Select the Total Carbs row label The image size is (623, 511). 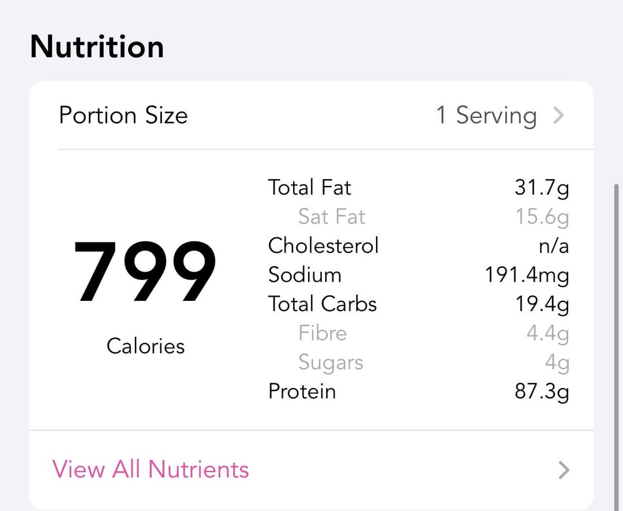(x=322, y=304)
